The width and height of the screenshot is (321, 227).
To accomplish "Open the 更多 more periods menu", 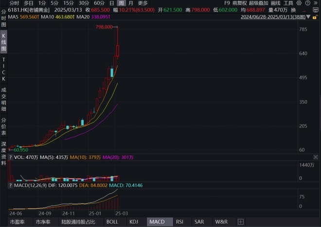I will click(143, 3).
